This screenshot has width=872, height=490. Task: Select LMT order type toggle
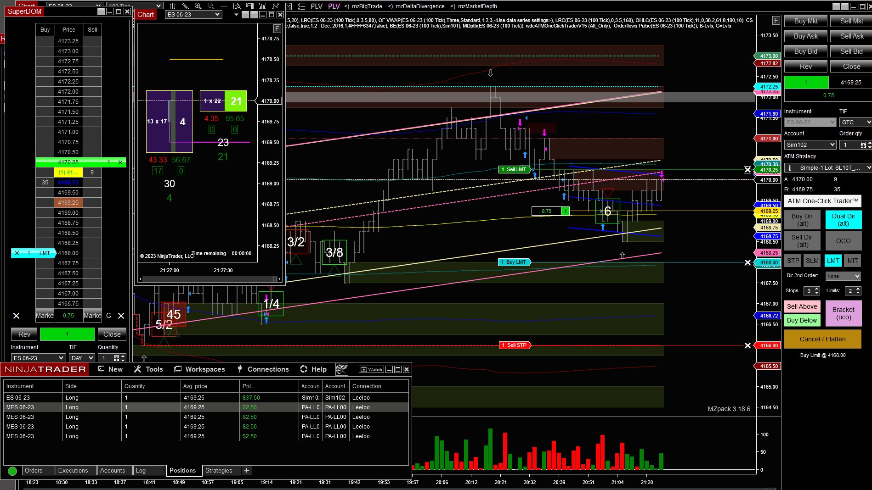coord(833,261)
